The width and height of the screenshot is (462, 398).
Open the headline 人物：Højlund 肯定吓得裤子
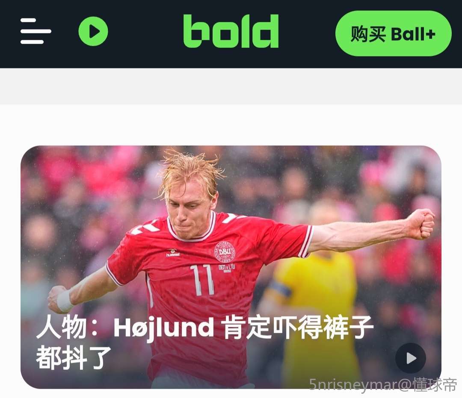205,328
